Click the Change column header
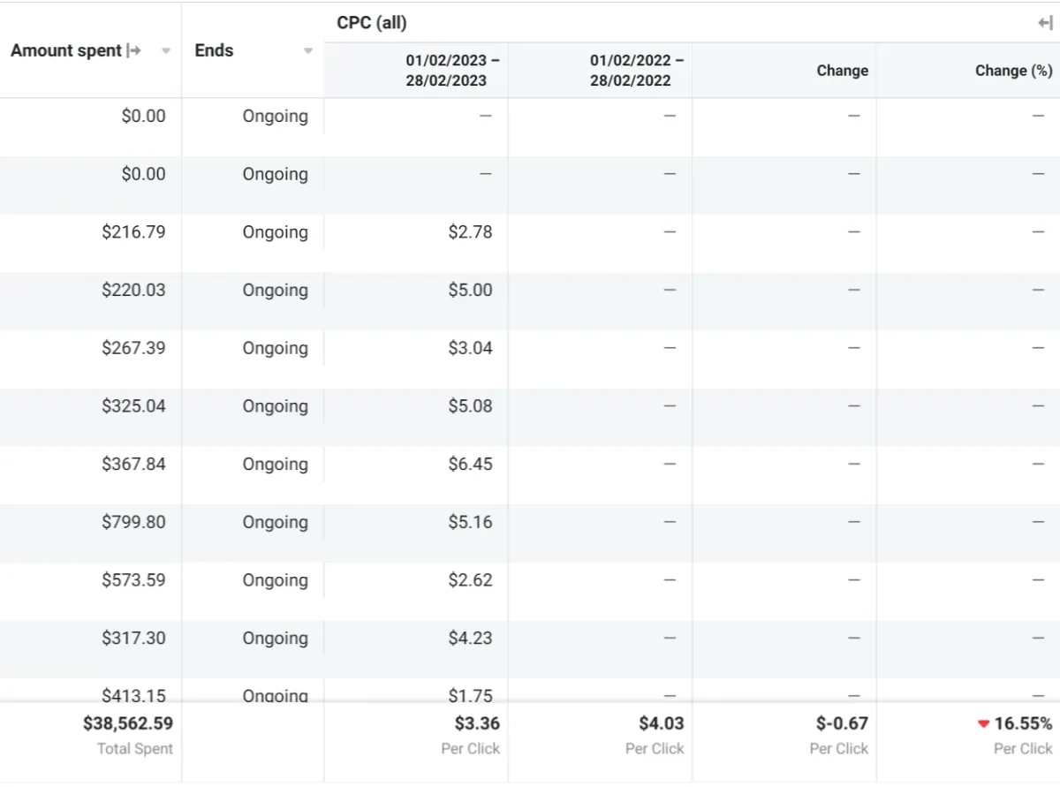The height and width of the screenshot is (787, 1060). pyautogui.click(x=842, y=71)
